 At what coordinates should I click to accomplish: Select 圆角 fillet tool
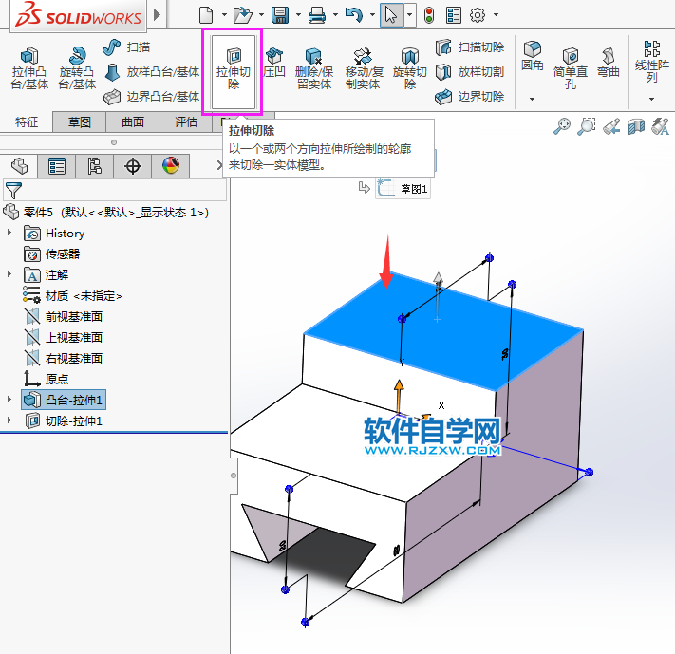533,56
